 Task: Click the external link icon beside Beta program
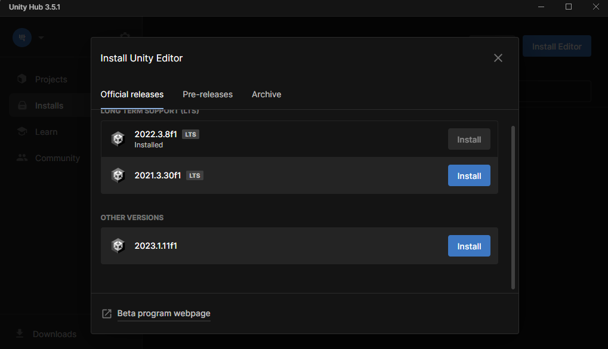tap(107, 314)
